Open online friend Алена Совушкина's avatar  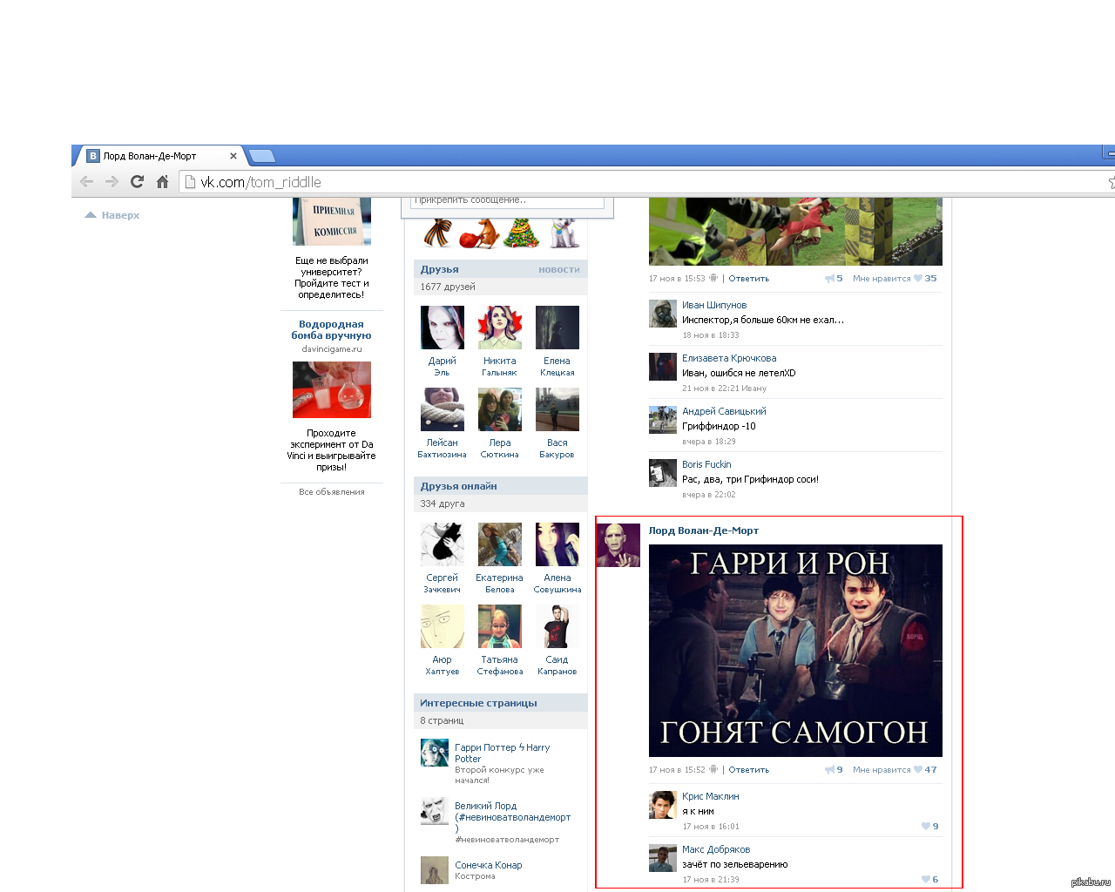coord(557,544)
